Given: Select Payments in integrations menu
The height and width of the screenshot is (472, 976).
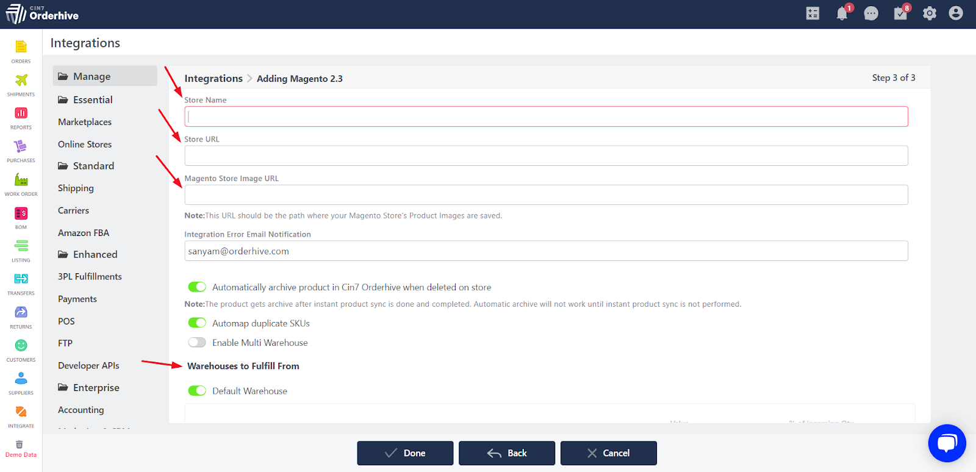Looking at the screenshot, I should tap(77, 299).
